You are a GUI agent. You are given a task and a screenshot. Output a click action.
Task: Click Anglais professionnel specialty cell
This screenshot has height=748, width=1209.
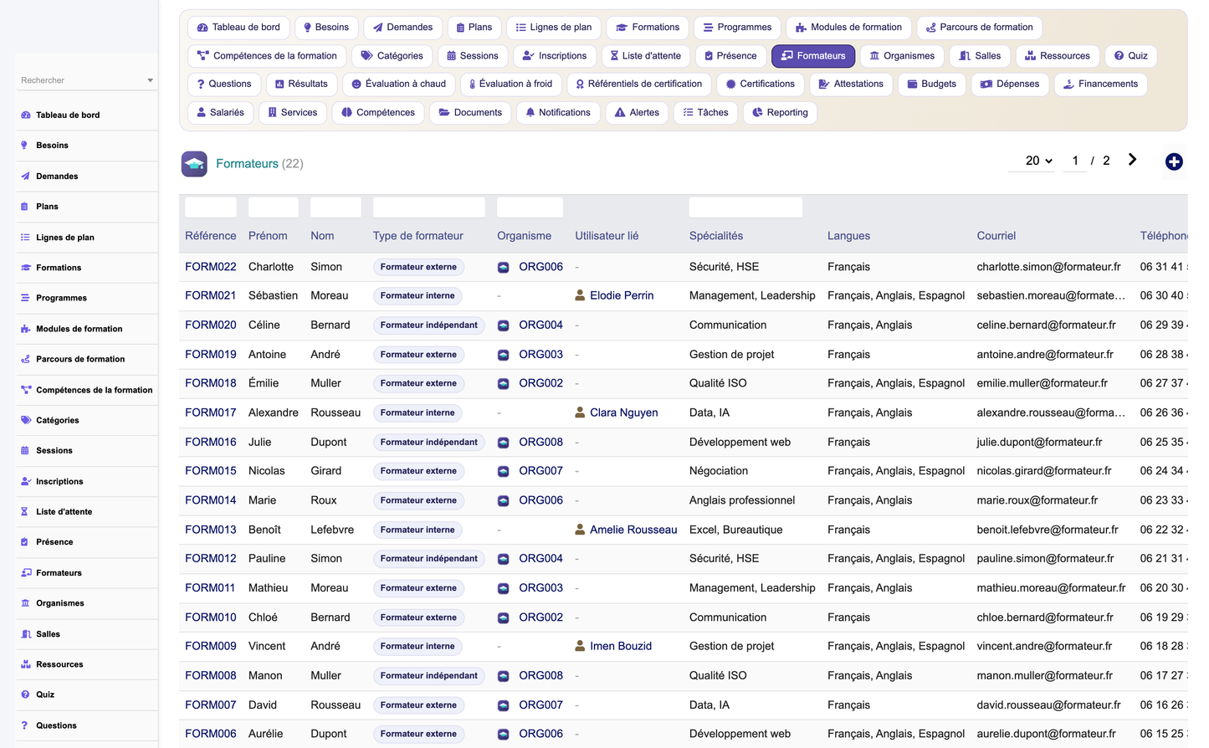pyautogui.click(x=742, y=500)
